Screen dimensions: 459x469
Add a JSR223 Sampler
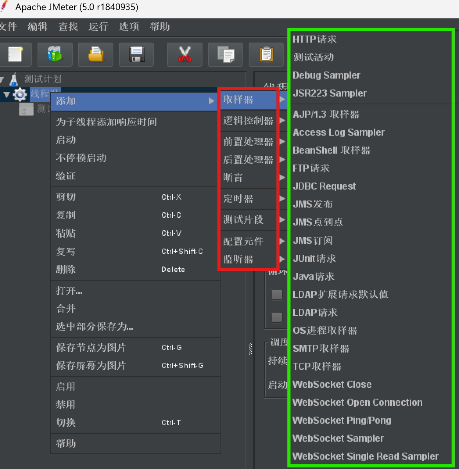click(371, 93)
